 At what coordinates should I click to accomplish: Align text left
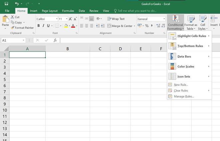click(82, 26)
